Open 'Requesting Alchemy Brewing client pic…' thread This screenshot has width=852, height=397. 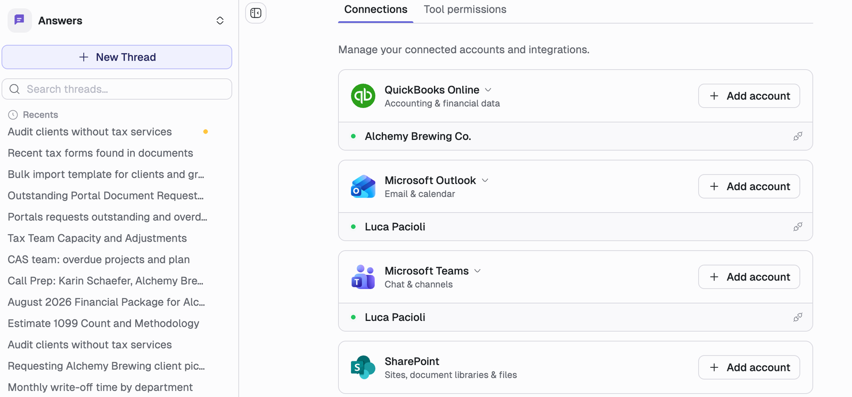pyautogui.click(x=106, y=366)
